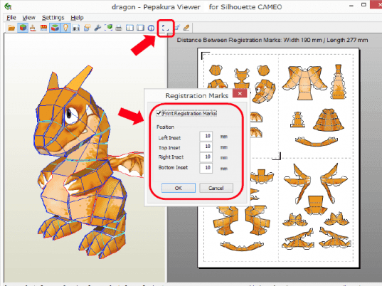Click OK in Registration Marks dialog
This screenshot has height=286, width=382.
[x=179, y=188]
